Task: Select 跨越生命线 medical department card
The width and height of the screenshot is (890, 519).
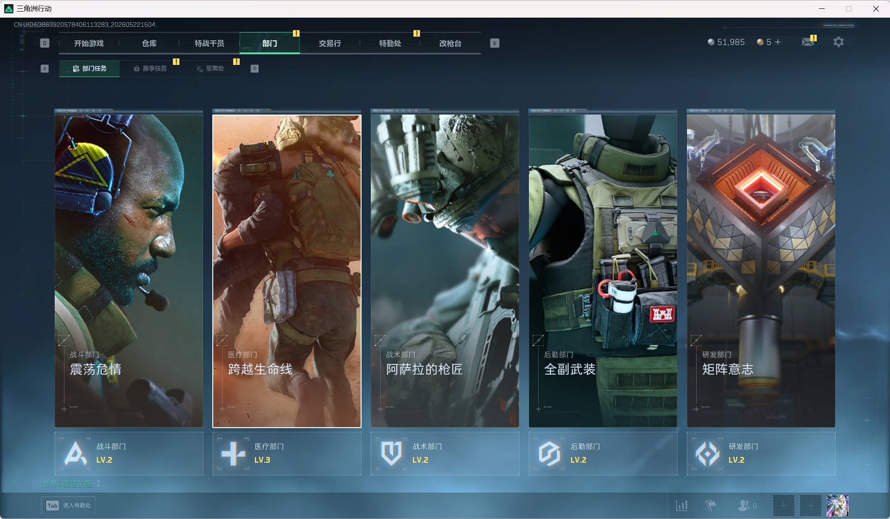Action: click(287, 271)
